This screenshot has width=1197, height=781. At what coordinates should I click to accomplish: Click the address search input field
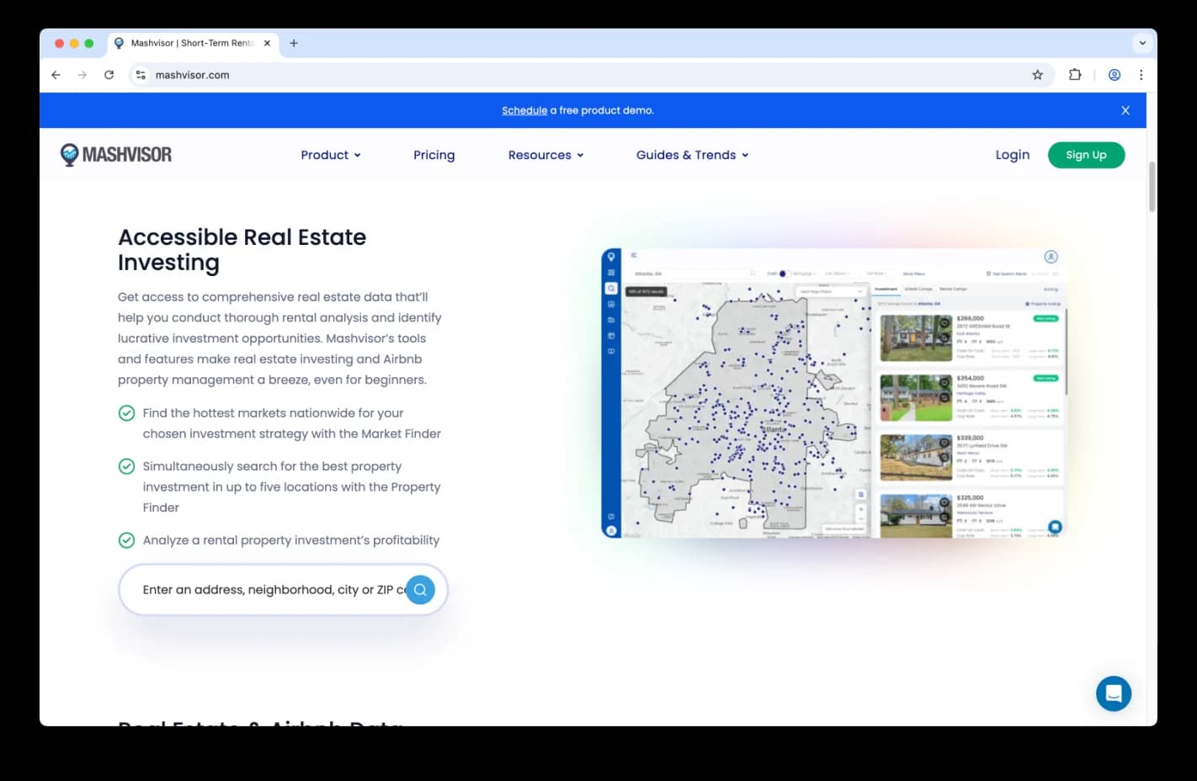269,590
